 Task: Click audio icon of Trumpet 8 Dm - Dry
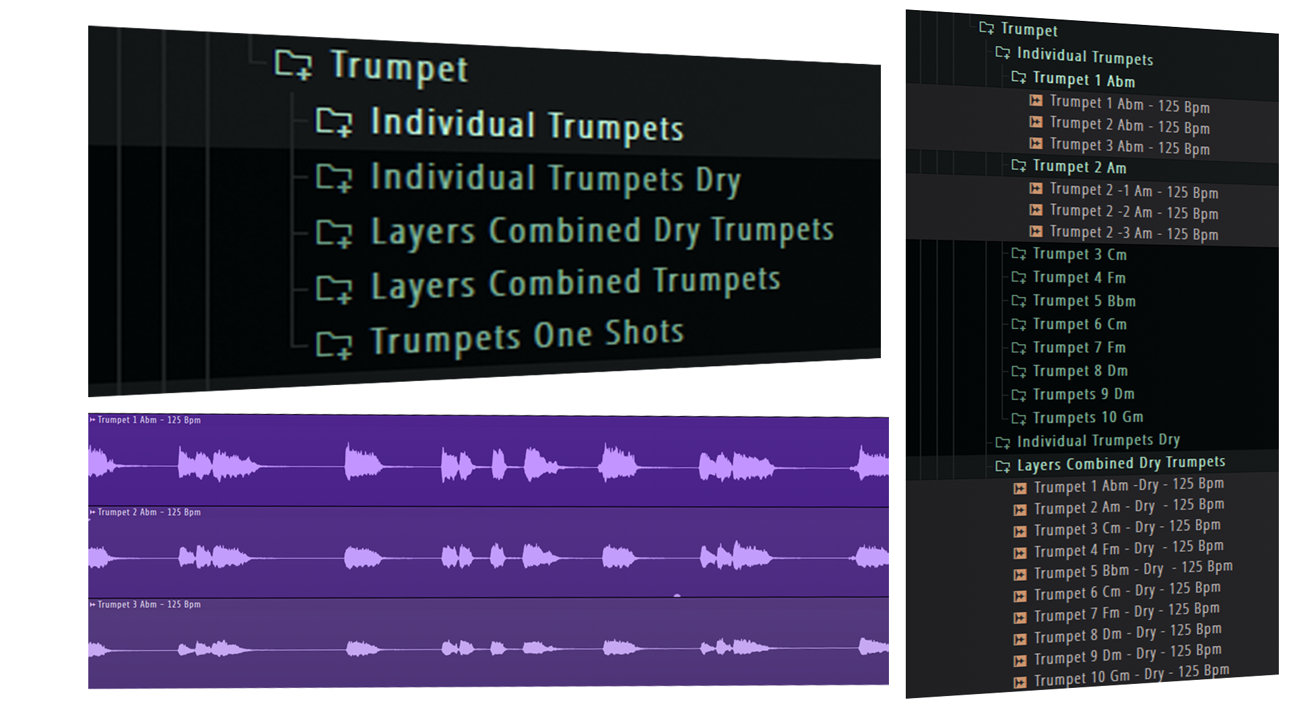point(1020,639)
